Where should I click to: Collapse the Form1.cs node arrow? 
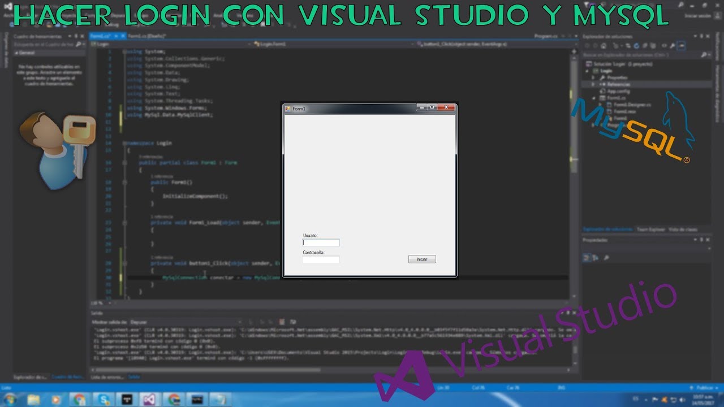[x=594, y=98]
